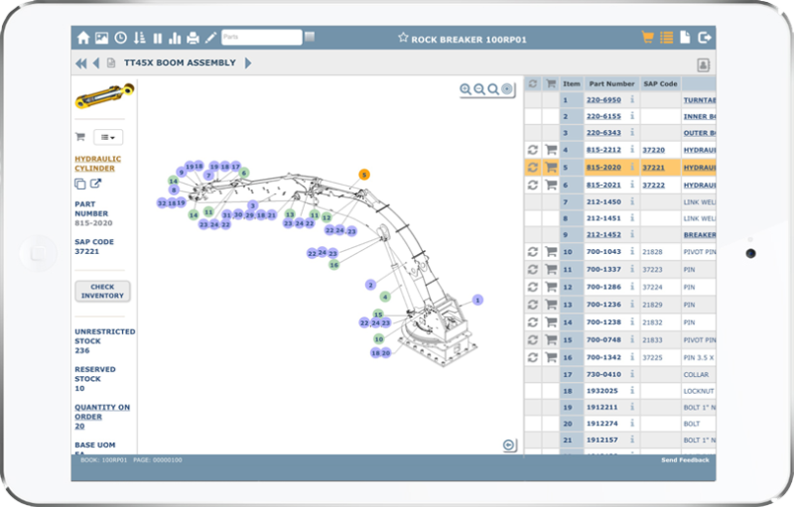Screen dimensions: 794x507
Task: Click the Home icon in the toolbar
Action: pyautogui.click(x=83, y=38)
